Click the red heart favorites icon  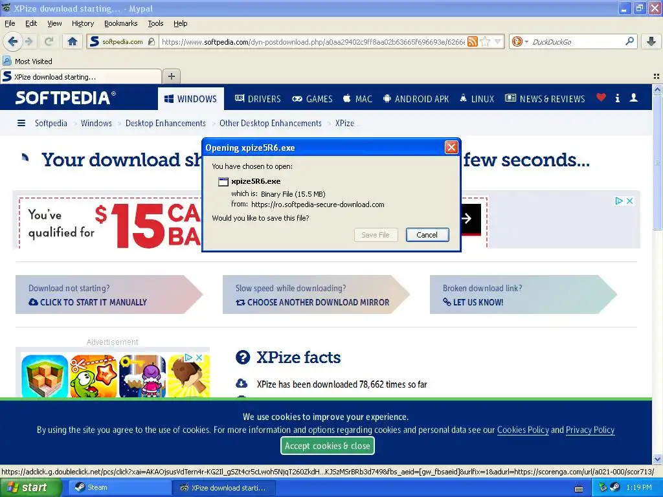point(601,98)
